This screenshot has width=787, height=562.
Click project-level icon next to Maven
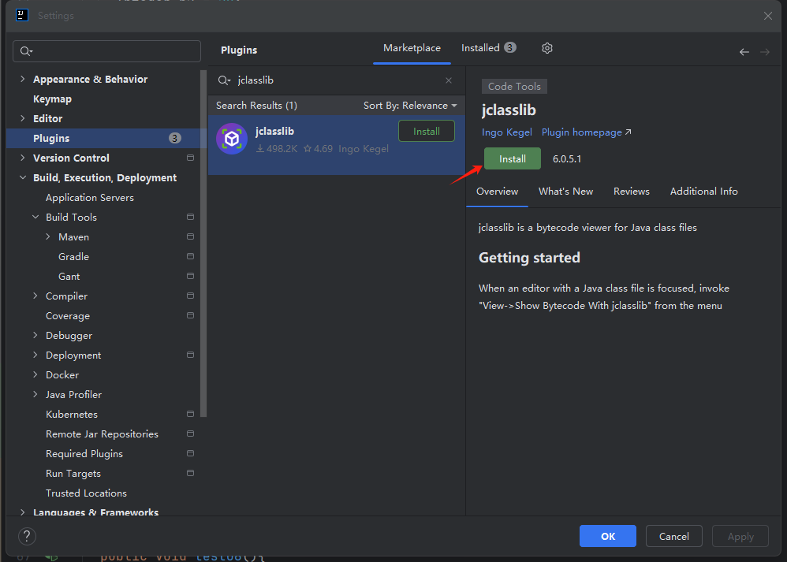190,236
